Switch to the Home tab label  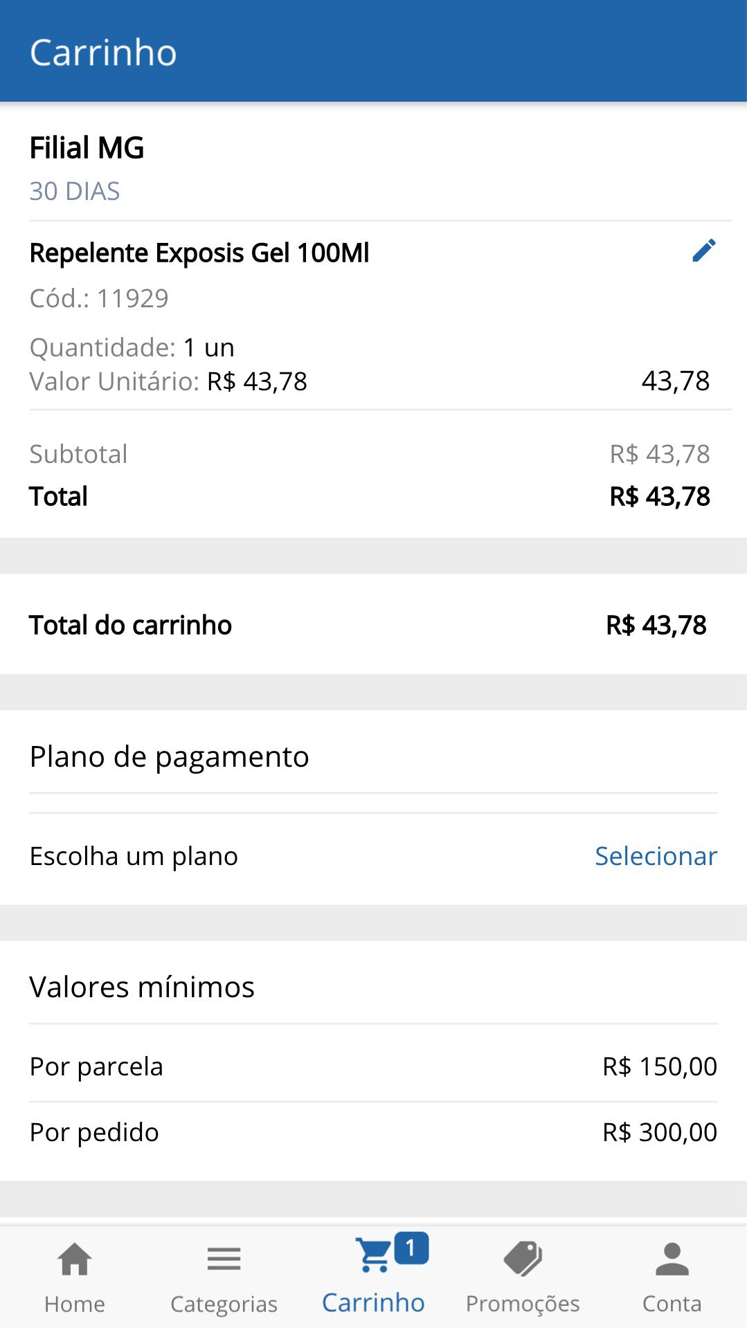click(x=75, y=1304)
